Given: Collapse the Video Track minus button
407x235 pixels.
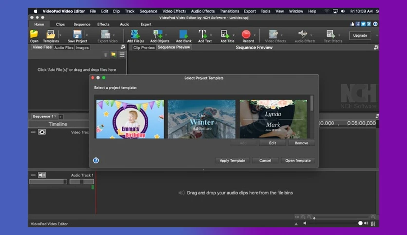Looking at the screenshot, I should click(x=33, y=132).
